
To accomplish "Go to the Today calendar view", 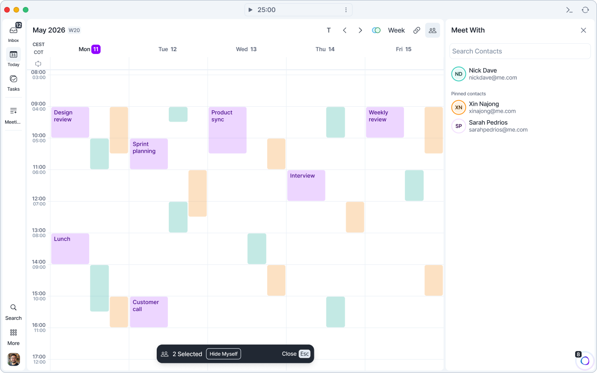I will (14, 58).
